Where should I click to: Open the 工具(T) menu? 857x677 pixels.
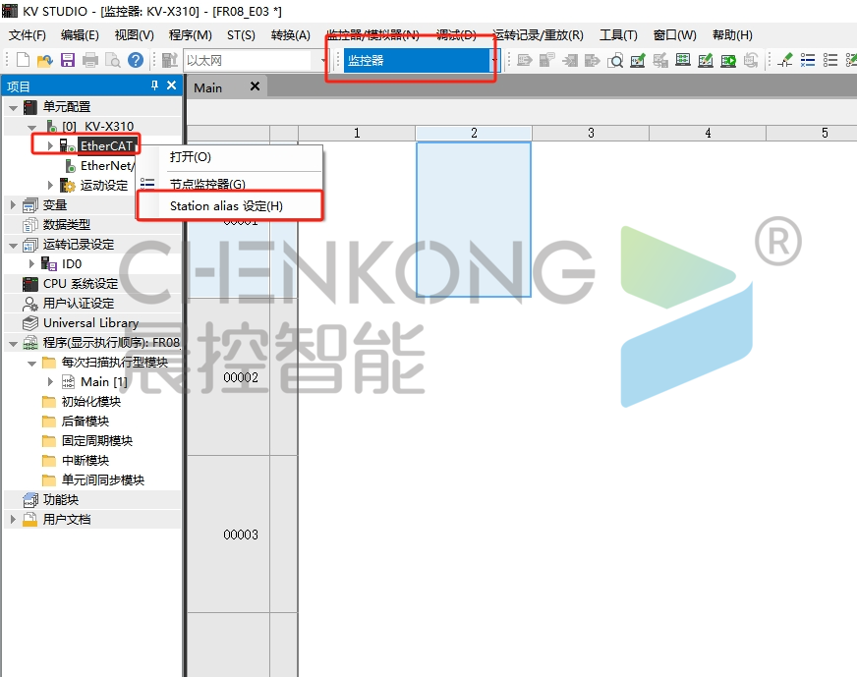(619, 35)
